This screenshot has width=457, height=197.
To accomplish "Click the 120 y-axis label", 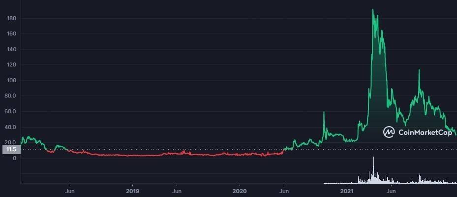I will (12, 65).
